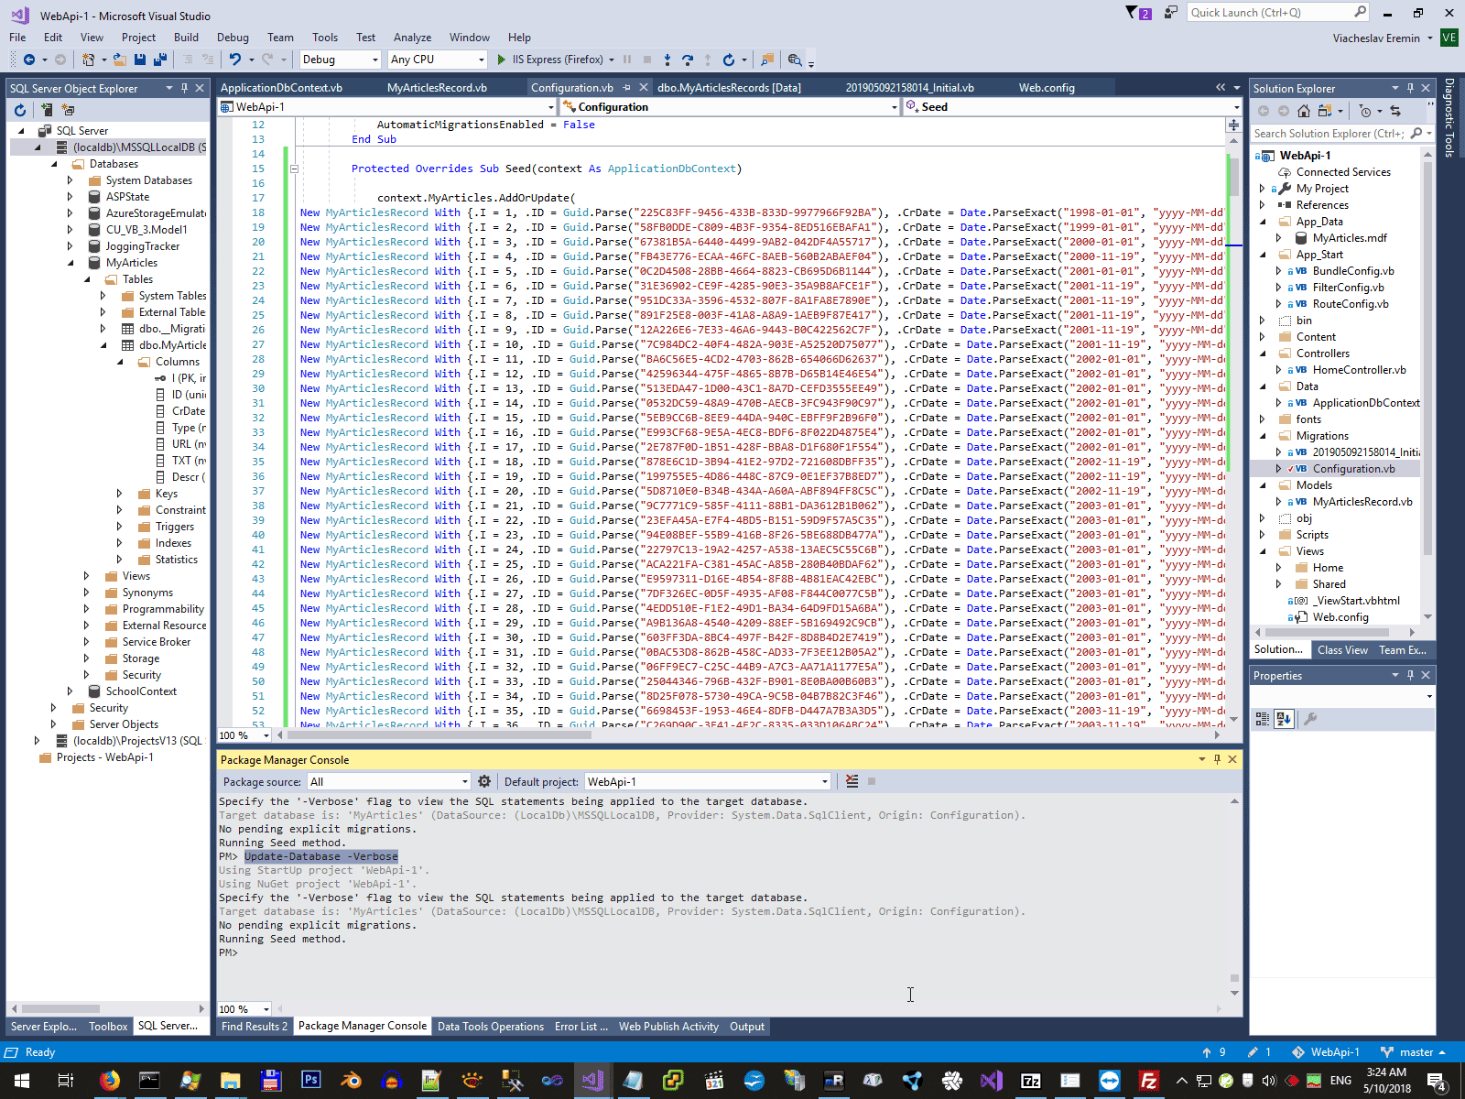Switch to the Output tab
This screenshot has height=1099, width=1465.
(x=747, y=1027)
